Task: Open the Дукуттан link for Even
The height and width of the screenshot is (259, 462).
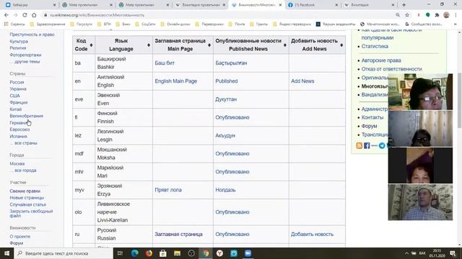Action: point(226,99)
